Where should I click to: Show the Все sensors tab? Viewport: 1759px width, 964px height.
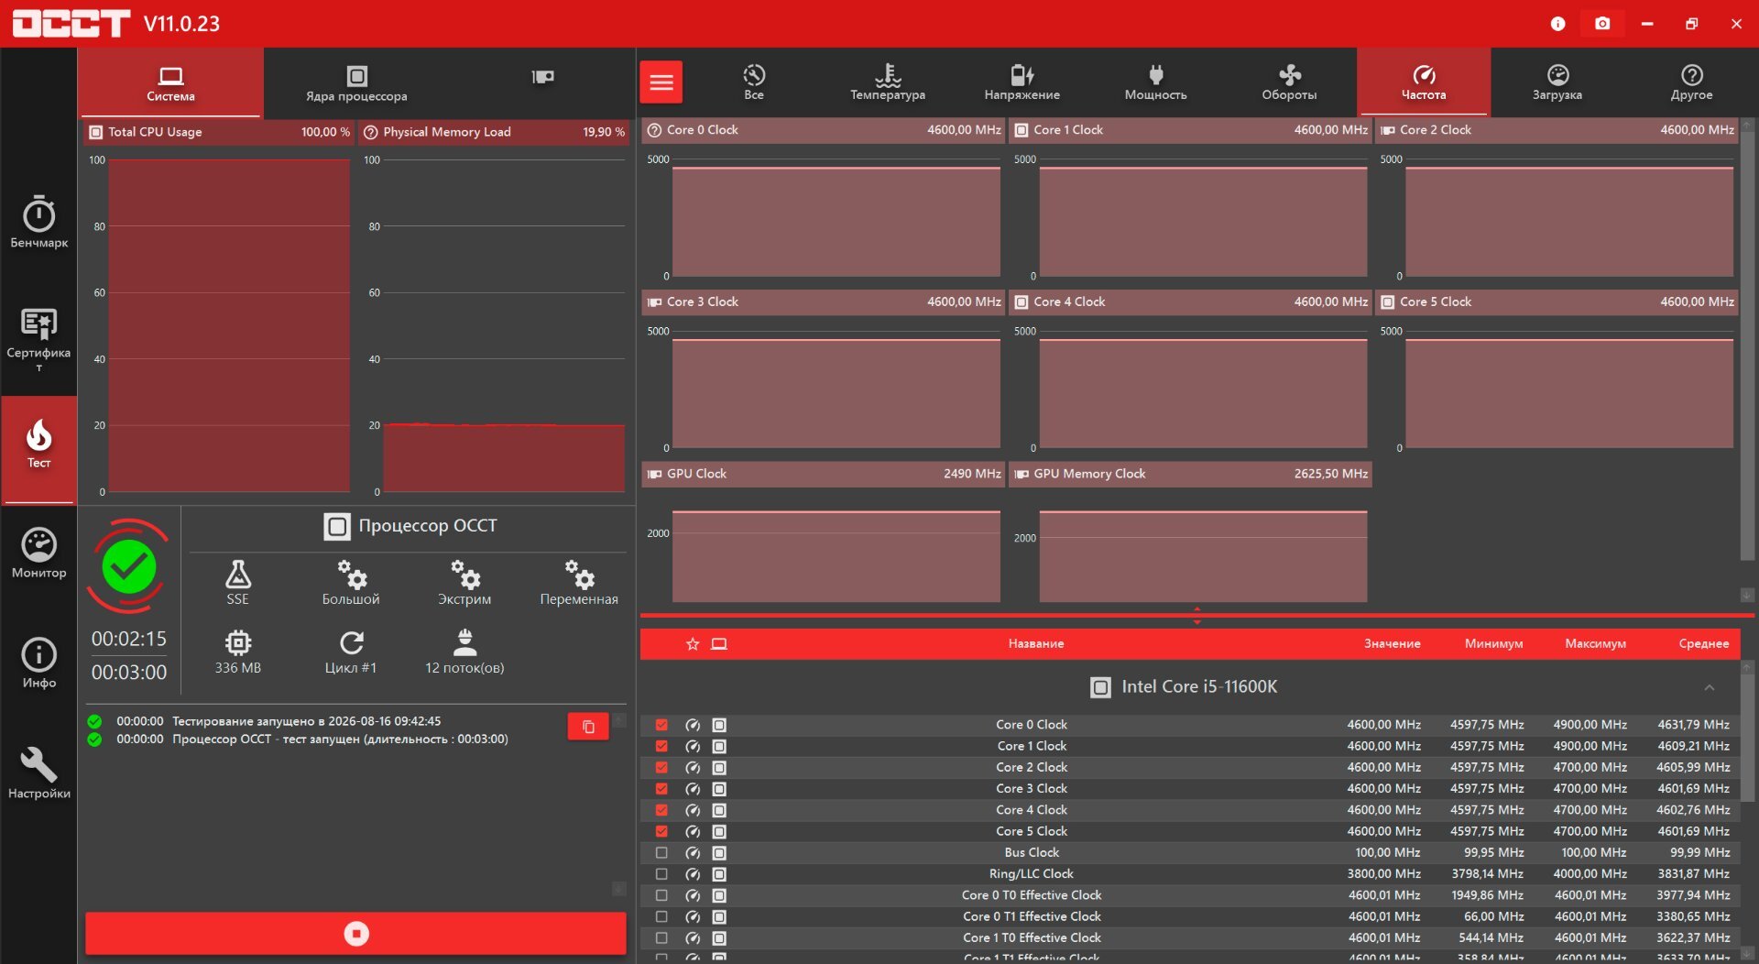click(x=754, y=82)
